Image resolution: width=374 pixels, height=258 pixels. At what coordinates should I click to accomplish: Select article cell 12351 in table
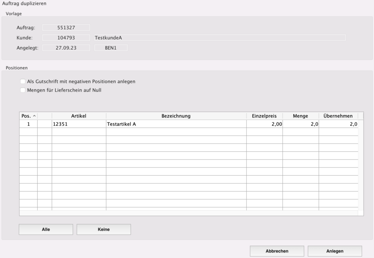click(x=79, y=124)
